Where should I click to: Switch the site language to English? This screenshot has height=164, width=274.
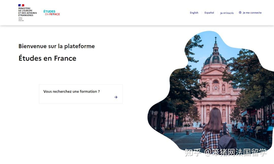[194, 12]
